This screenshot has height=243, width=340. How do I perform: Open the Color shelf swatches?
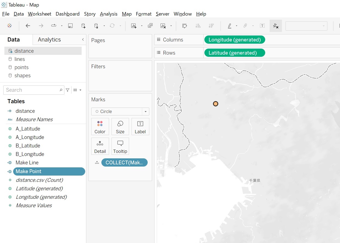coord(100,126)
